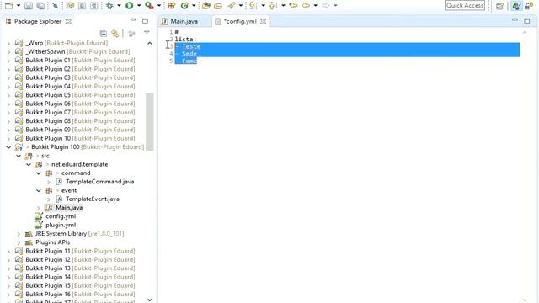This screenshot has height=303, width=539.
Task: Expand the _Warp project
Action: 8,43
